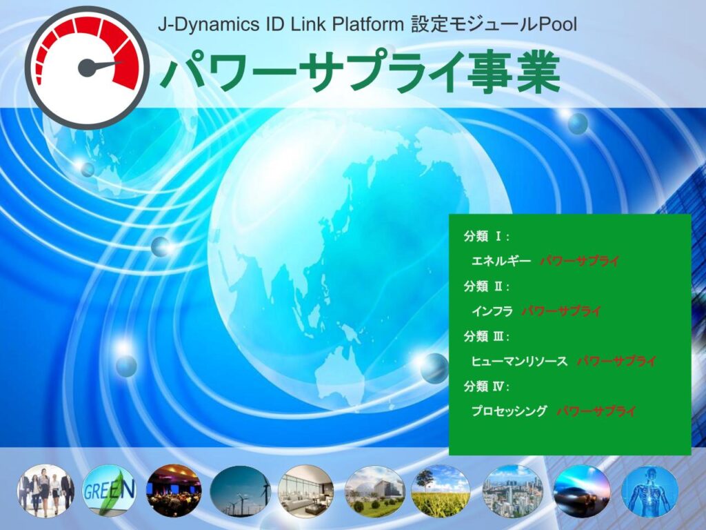Click the 分類 Ⅱ: heading
Screen dimensions: 706x530
(487, 286)
